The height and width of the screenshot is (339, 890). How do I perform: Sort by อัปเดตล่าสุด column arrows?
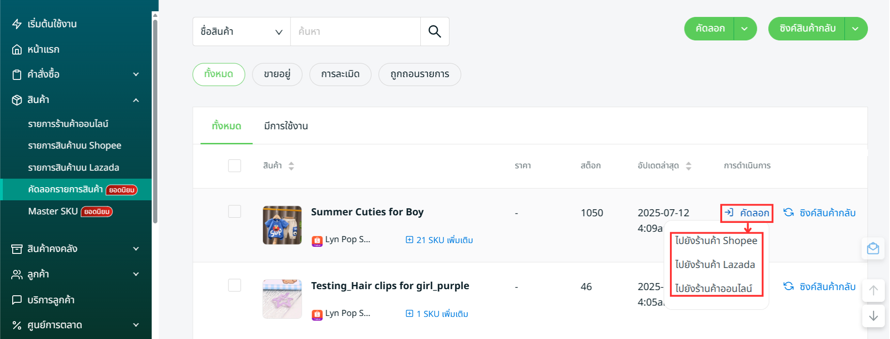coord(688,166)
